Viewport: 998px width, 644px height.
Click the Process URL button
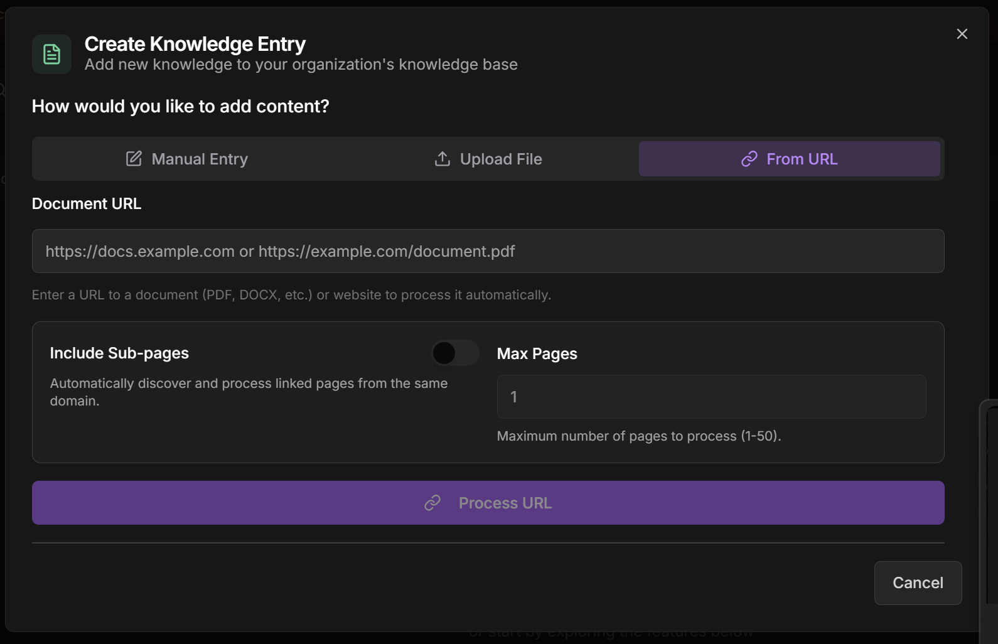tap(488, 503)
